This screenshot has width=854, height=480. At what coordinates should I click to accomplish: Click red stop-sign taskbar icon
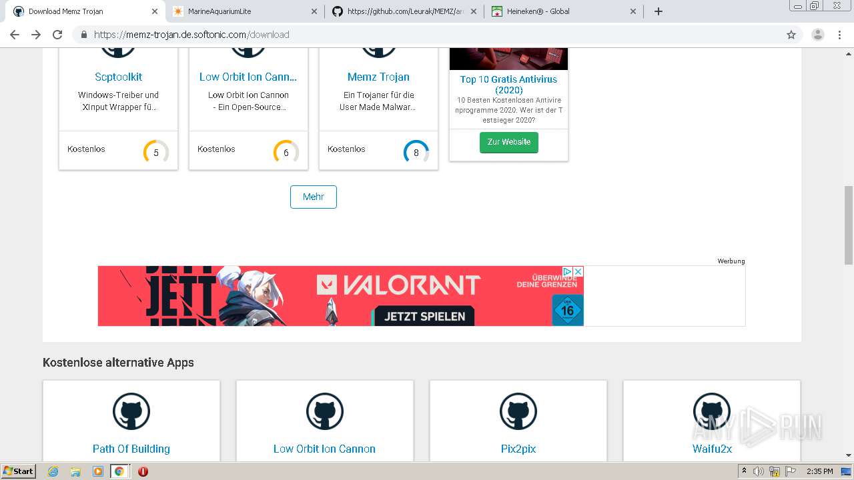(x=143, y=471)
